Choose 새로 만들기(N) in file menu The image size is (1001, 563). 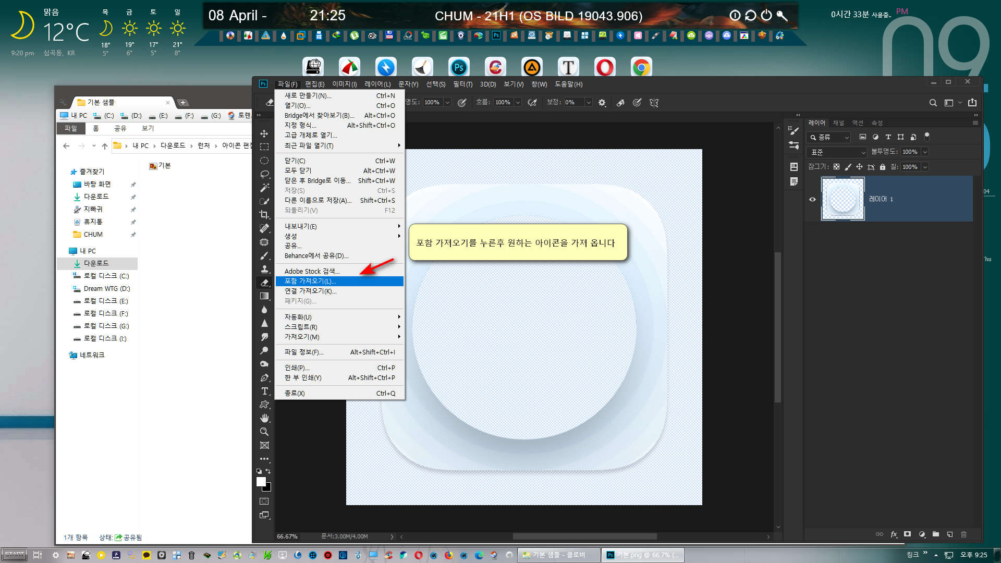(x=339, y=95)
